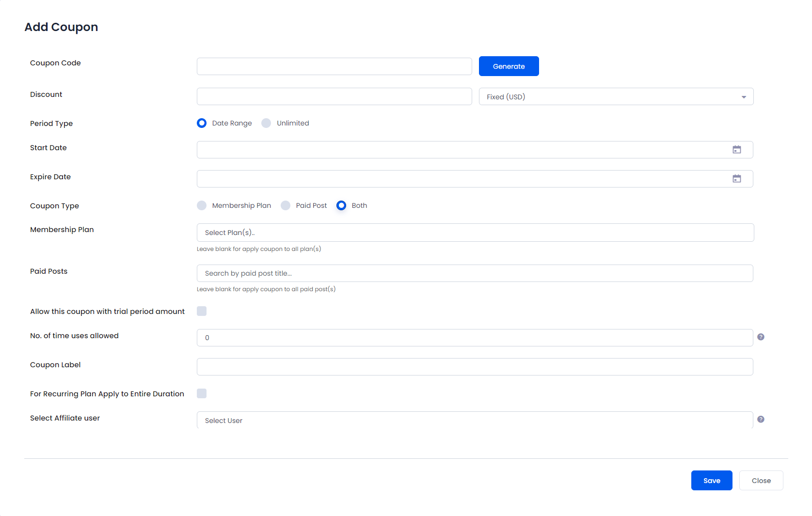Choose Both coupon type
The width and height of the screenshot is (812, 516).
(341, 205)
